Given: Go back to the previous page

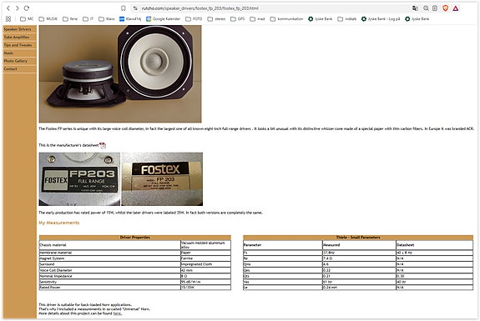Looking at the screenshot, I should click(8, 8).
